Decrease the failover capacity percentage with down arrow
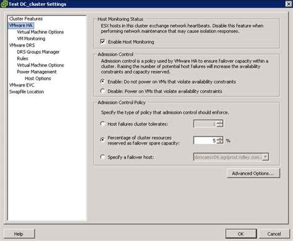The image size is (293, 241). (x=220, y=142)
